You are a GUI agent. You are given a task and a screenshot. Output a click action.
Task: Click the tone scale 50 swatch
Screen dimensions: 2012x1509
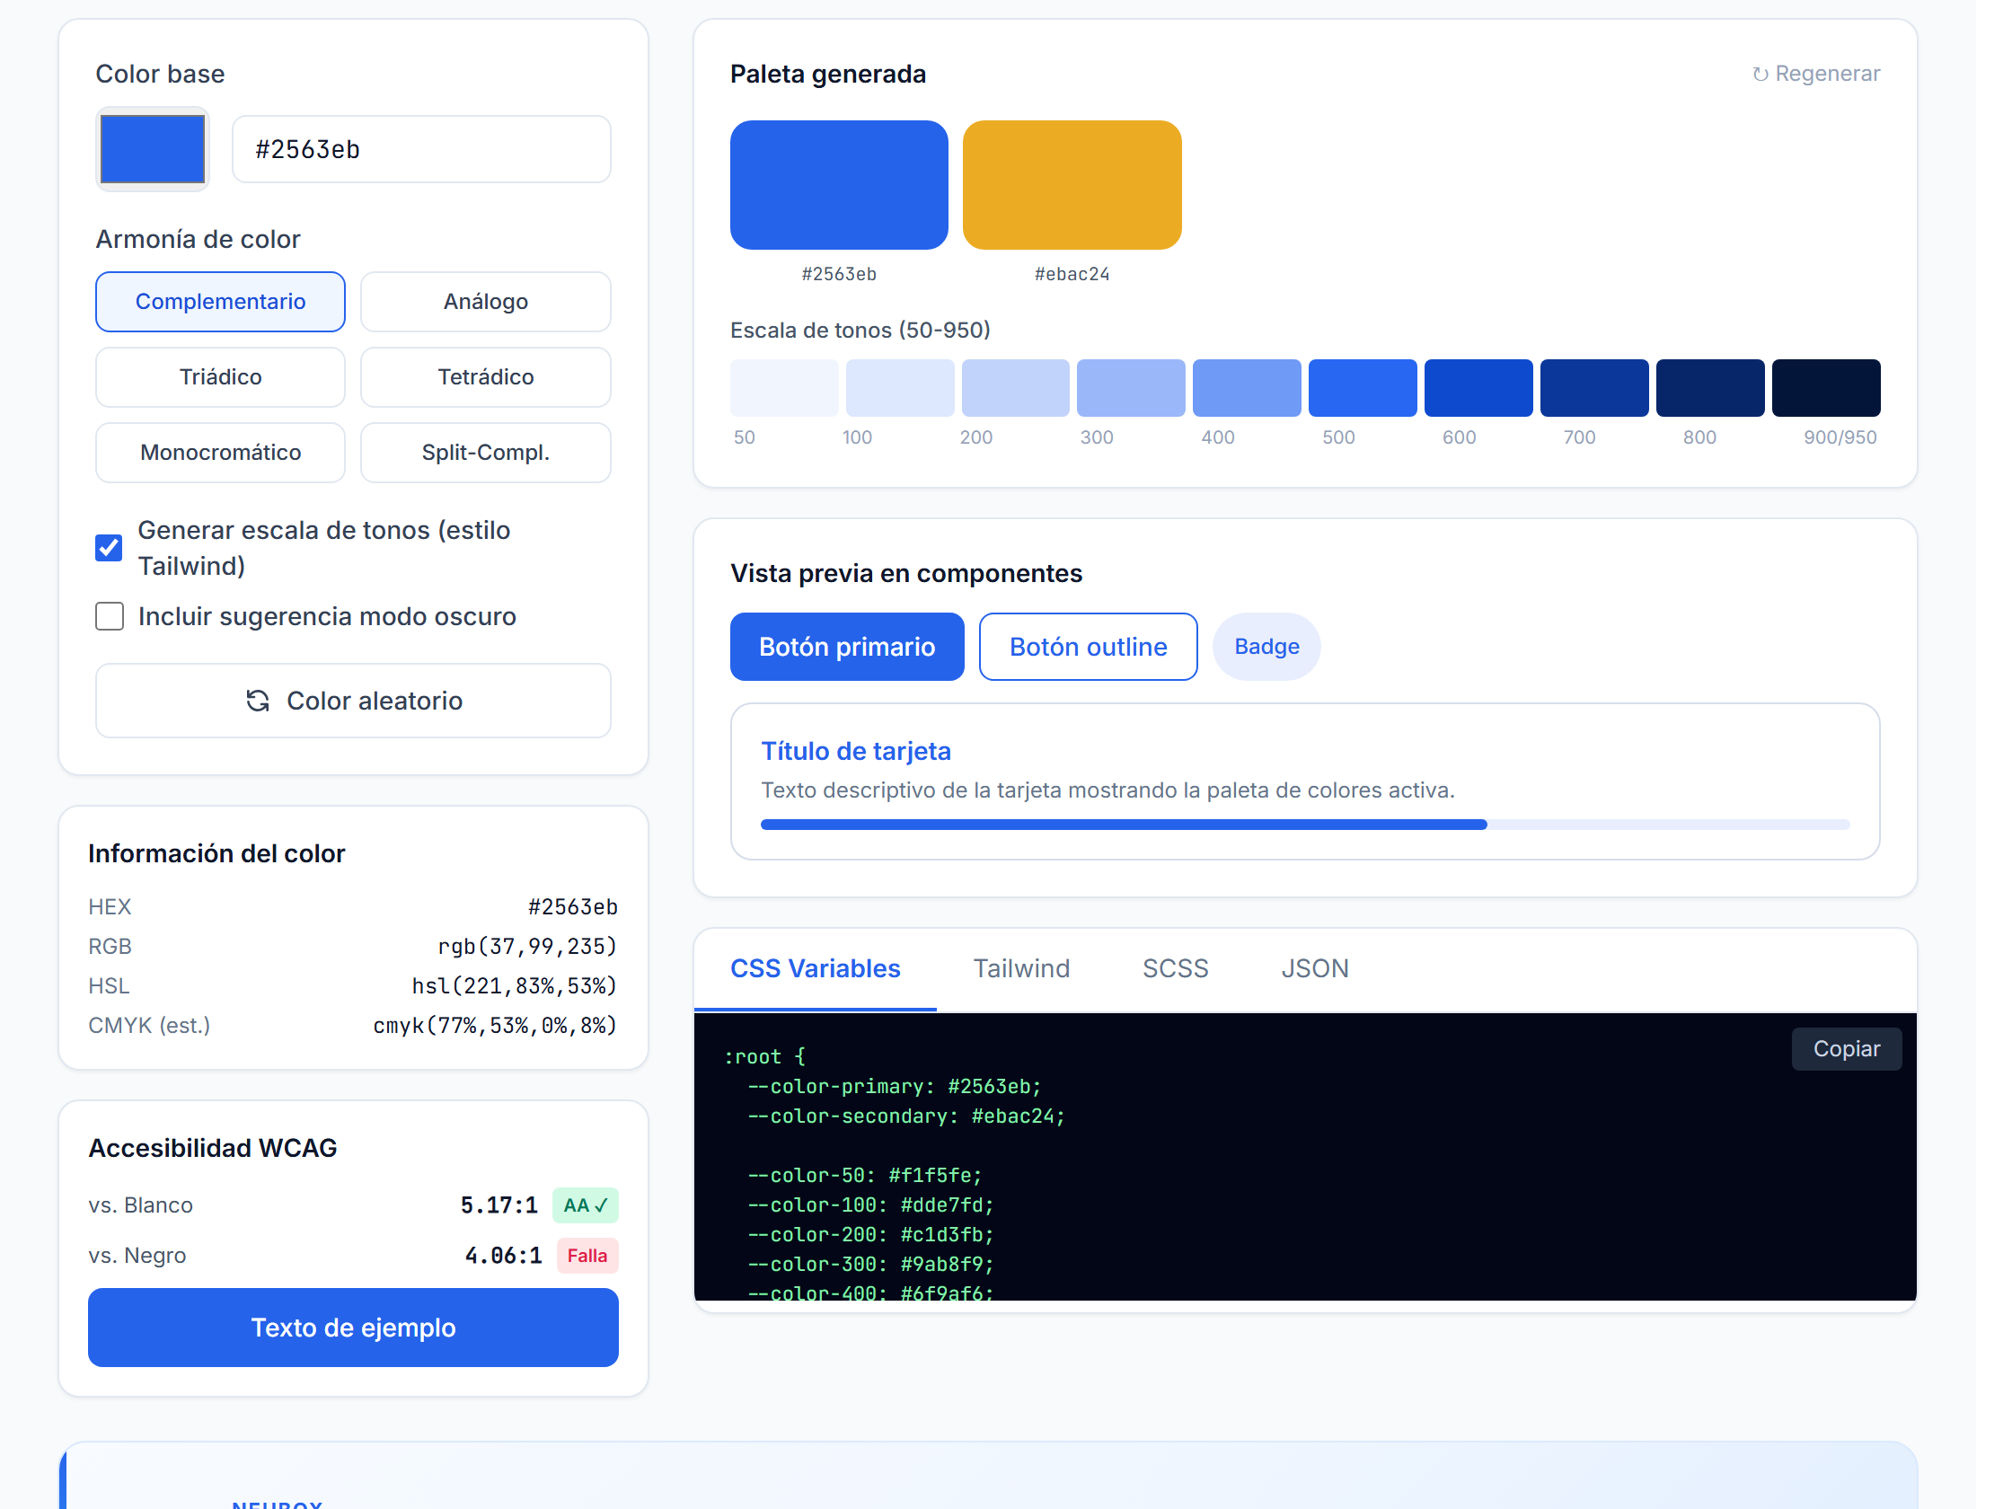tap(784, 387)
